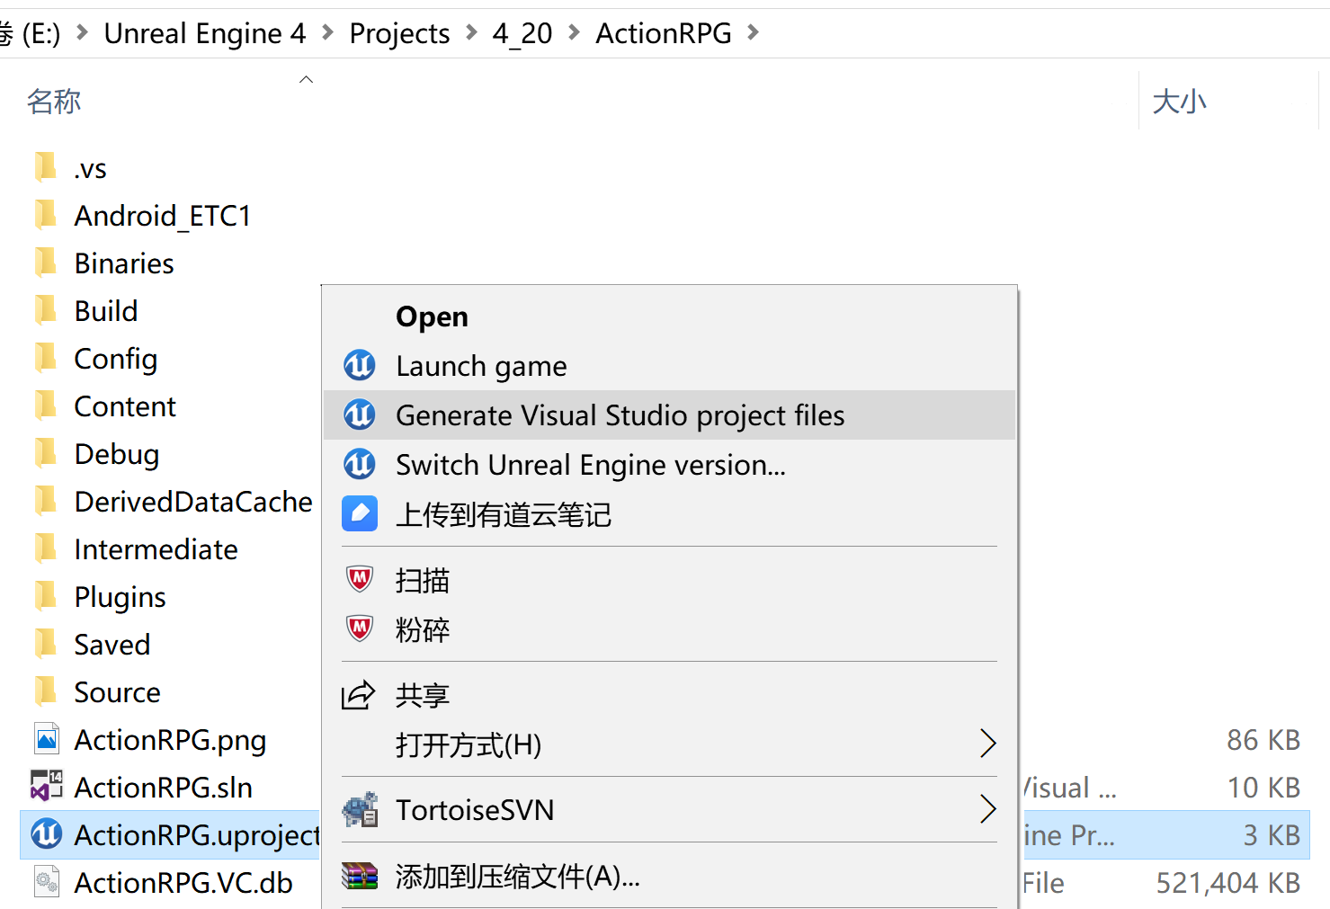Click the WinRAR icon for 添加到压缩文件
Screen dimensions: 1330x909
click(360, 876)
